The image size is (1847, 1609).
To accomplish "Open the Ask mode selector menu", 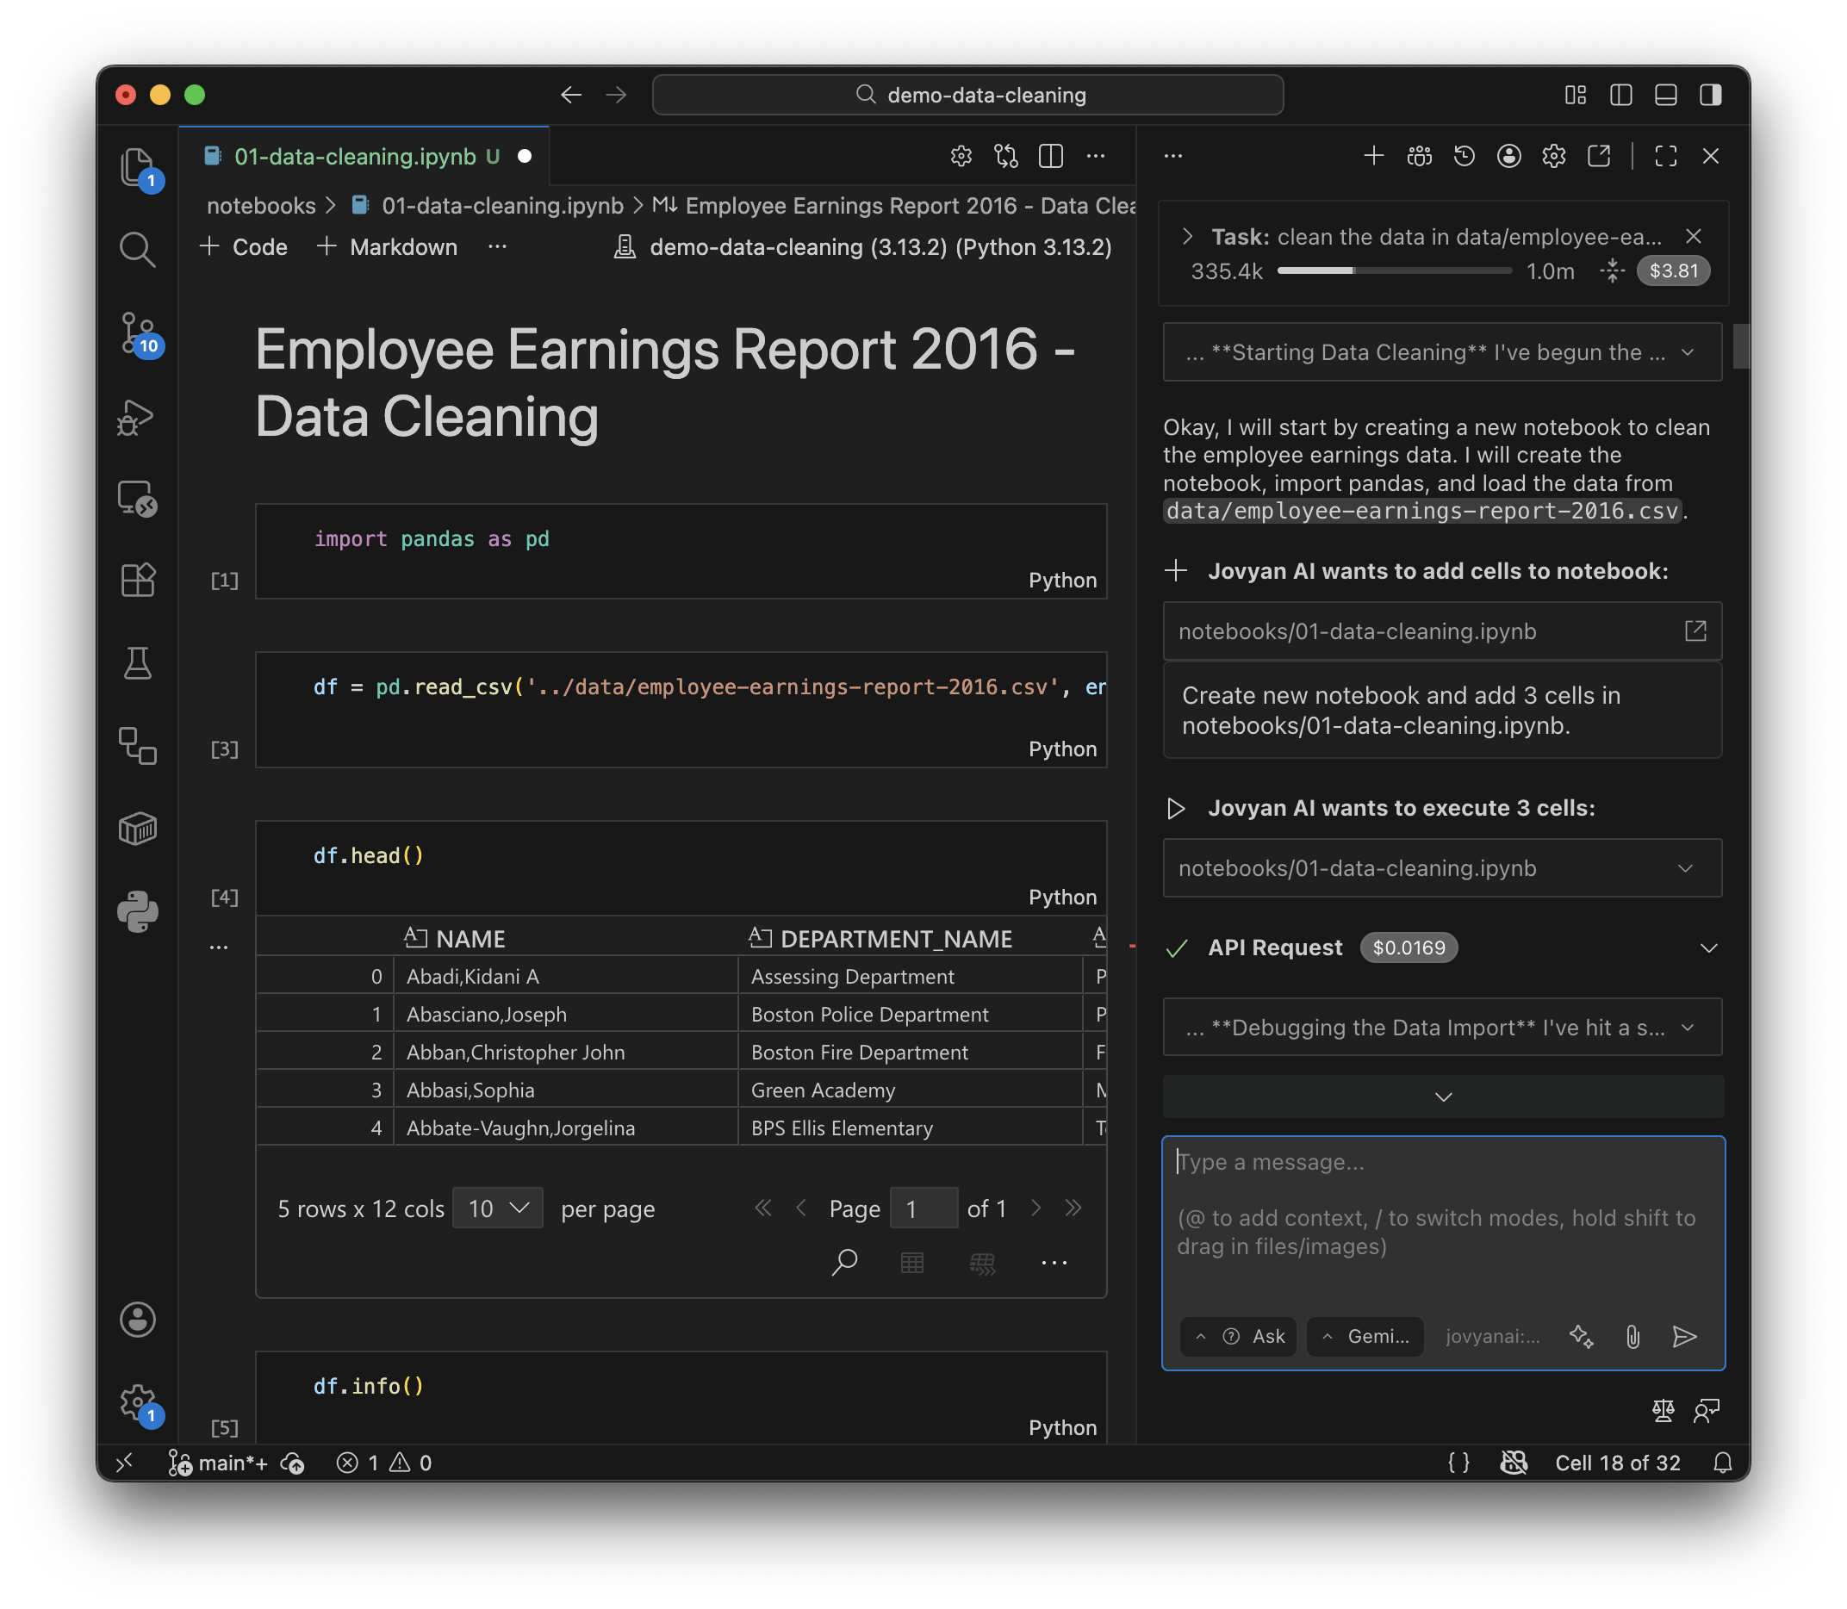I will [x=1240, y=1336].
